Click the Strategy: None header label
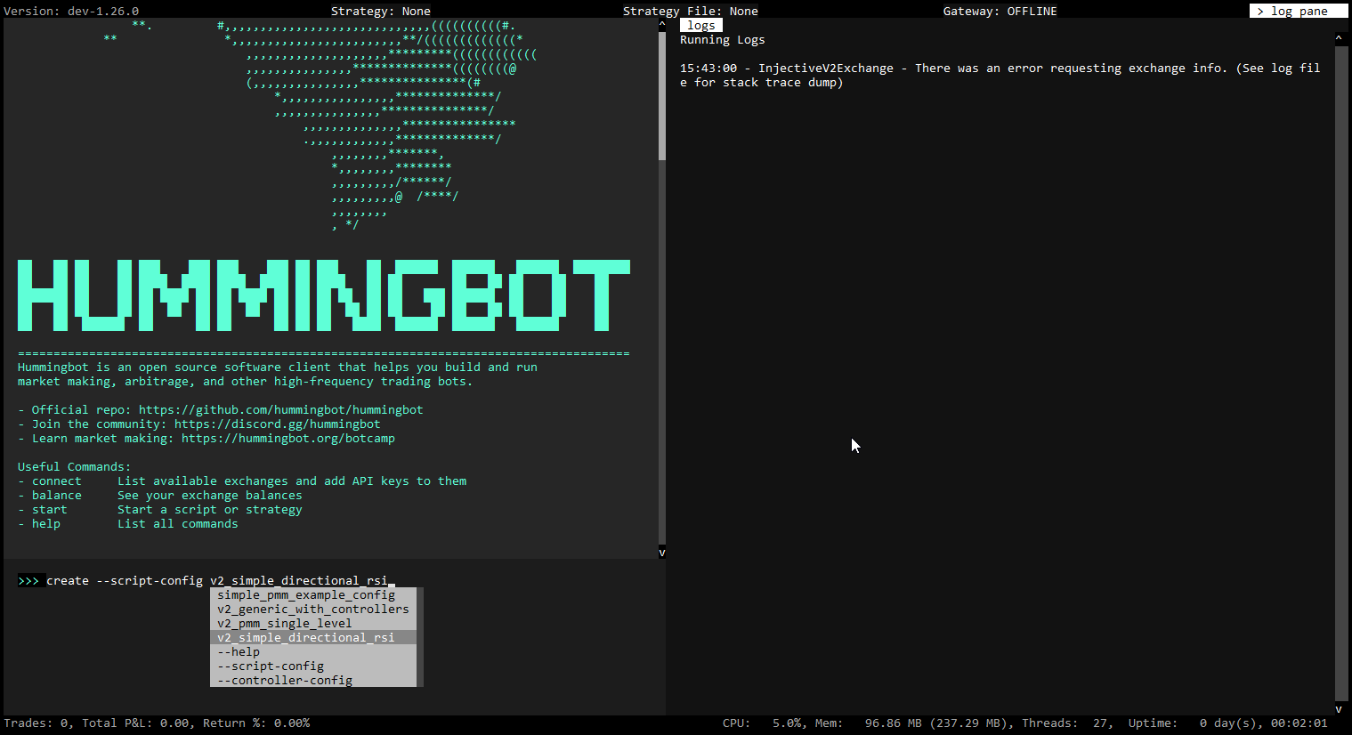The height and width of the screenshot is (735, 1352). pyautogui.click(x=381, y=11)
